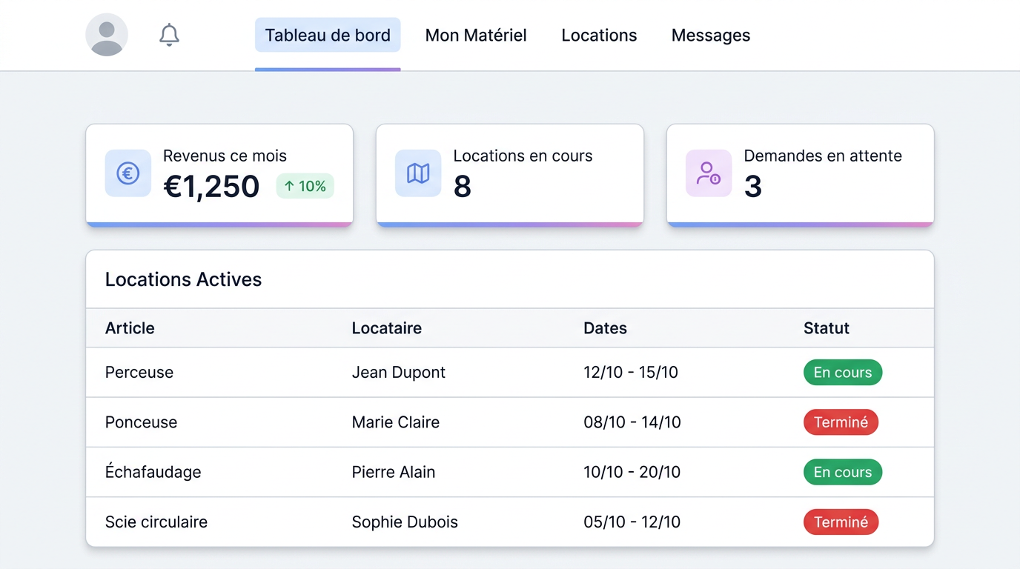Viewport: 1020px width, 569px height.
Task: Switch to the Tableau de bord tab
Action: 328,35
